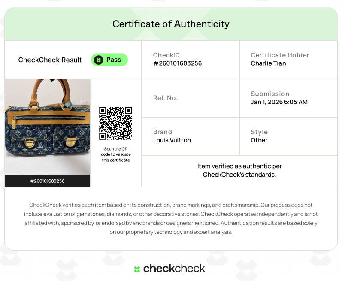Select the Certificate Holder name Charlie Tian
342x281 pixels.
coord(268,63)
